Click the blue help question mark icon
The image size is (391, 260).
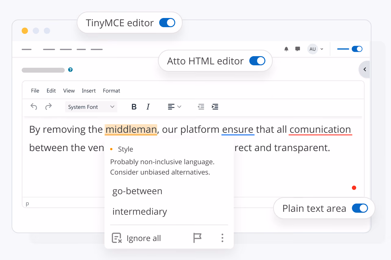70,70
